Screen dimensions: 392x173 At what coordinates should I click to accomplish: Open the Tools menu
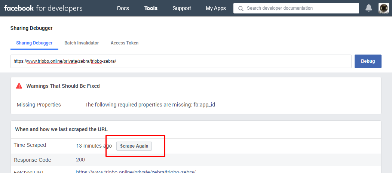coord(151,8)
